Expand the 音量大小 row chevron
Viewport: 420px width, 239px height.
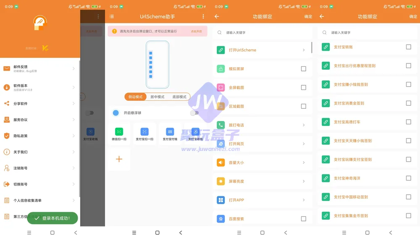tap(304, 163)
